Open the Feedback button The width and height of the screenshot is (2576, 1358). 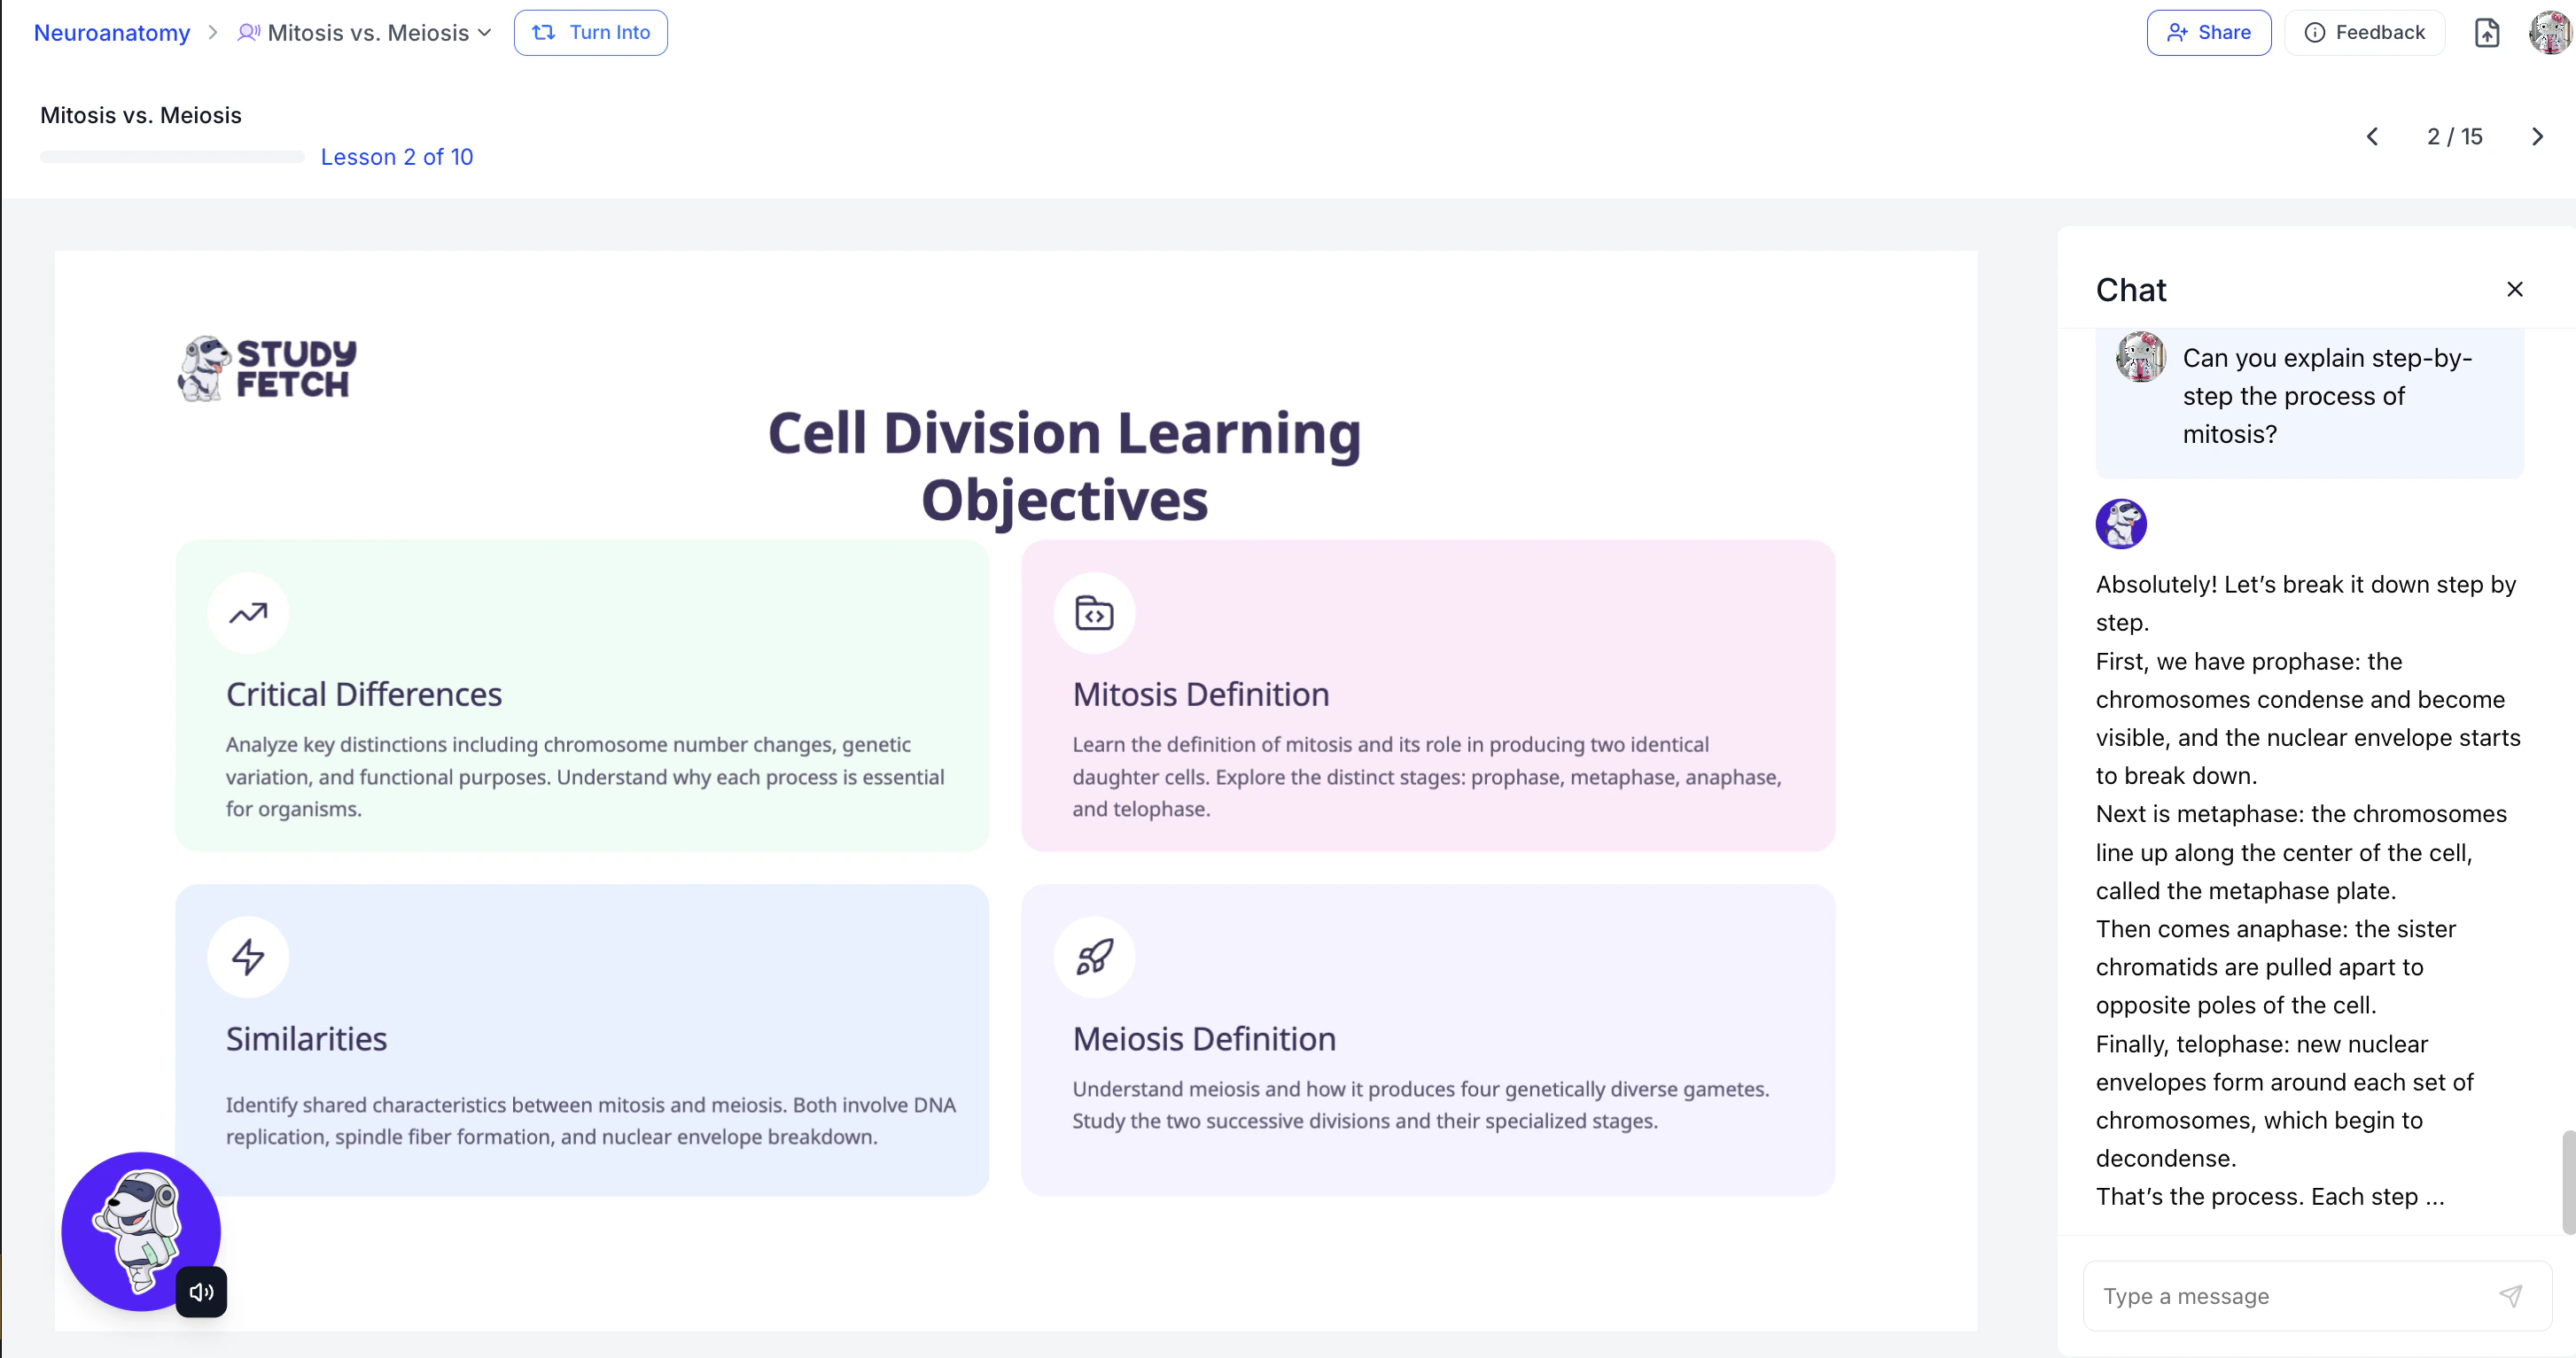click(2364, 33)
